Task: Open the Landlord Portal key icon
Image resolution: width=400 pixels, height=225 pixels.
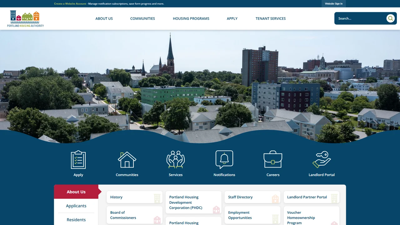Action: click(x=322, y=160)
